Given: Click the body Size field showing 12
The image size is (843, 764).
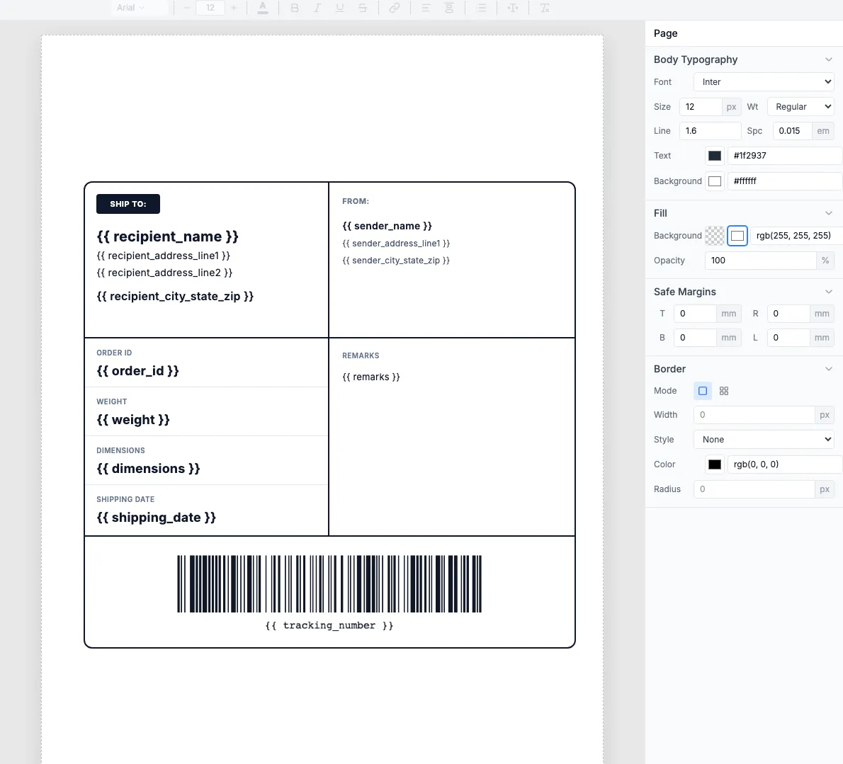Looking at the screenshot, I should click(701, 106).
